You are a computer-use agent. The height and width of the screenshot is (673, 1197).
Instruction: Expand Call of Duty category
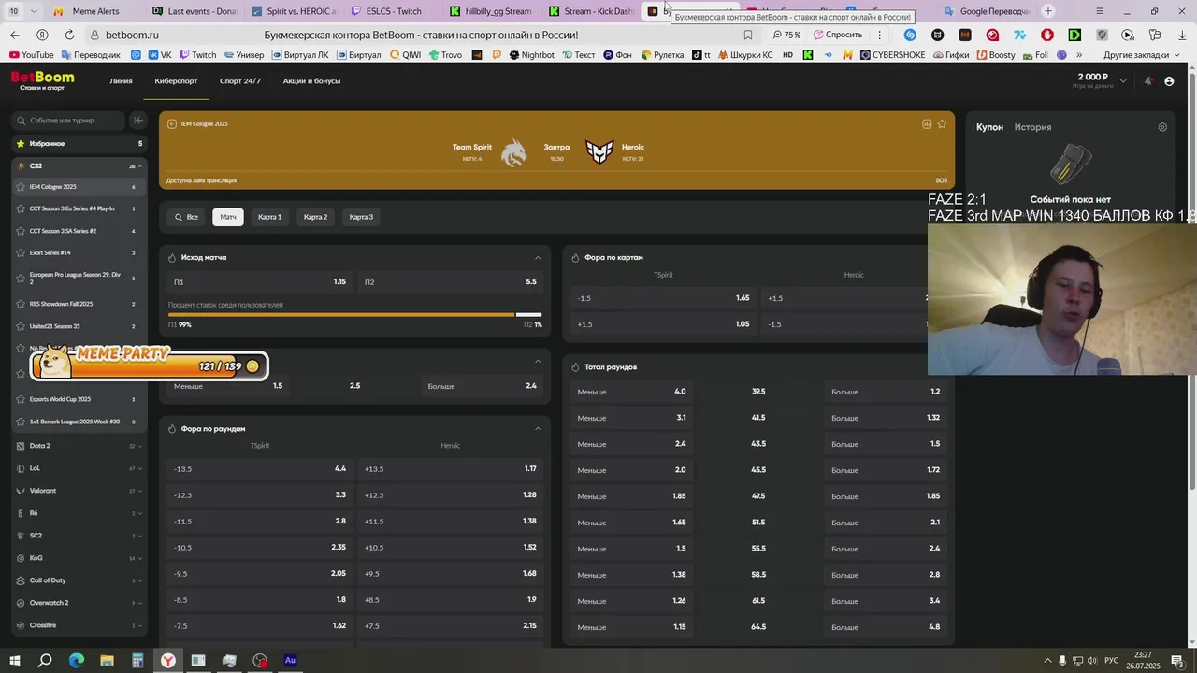click(x=140, y=580)
